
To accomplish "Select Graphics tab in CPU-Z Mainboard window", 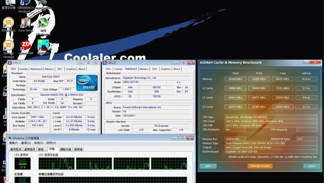I will (166, 69).
